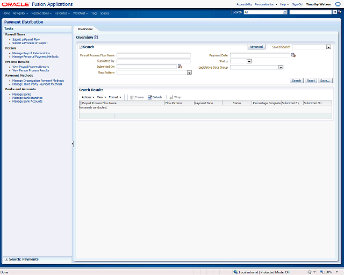Screen dimensions: 344x275
Task: Switch to the Overview tab
Action: 85,29
